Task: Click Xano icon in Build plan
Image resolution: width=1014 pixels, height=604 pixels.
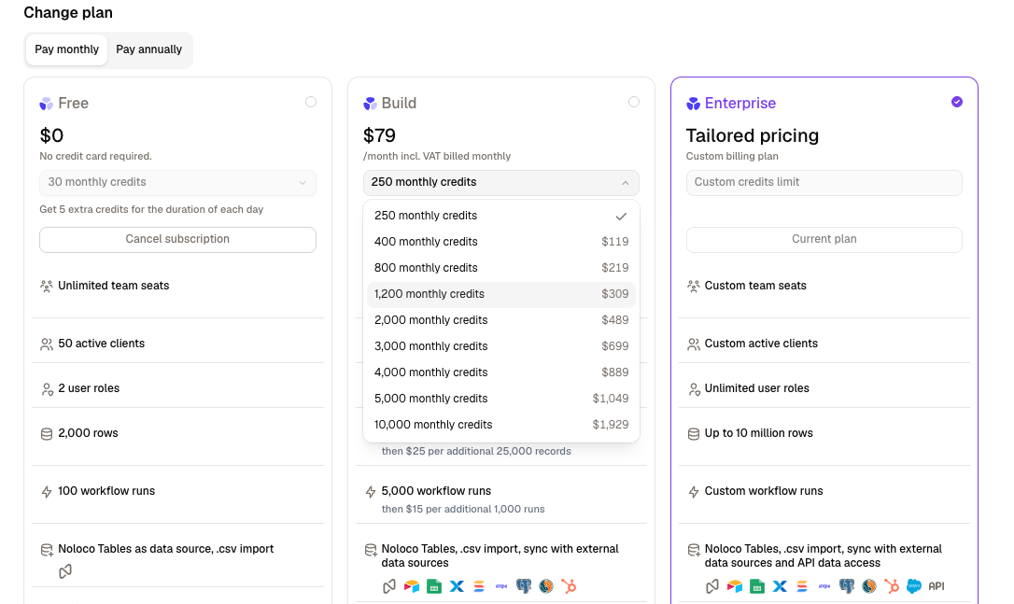Action: (x=457, y=586)
